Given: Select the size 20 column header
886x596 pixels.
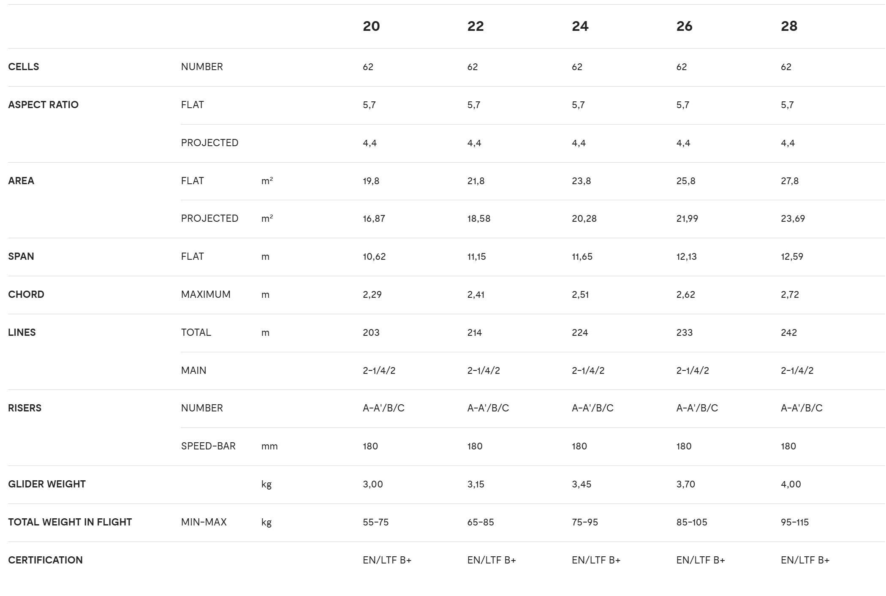Looking at the screenshot, I should pos(371,26).
